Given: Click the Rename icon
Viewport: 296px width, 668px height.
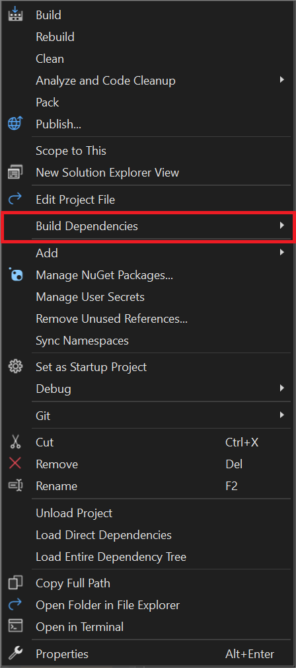Looking at the screenshot, I should tap(16, 485).
